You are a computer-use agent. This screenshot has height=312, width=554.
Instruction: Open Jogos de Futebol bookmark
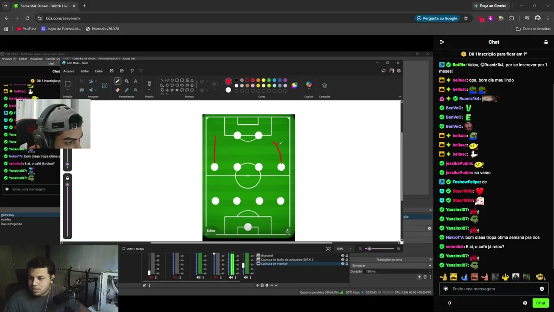(x=61, y=29)
